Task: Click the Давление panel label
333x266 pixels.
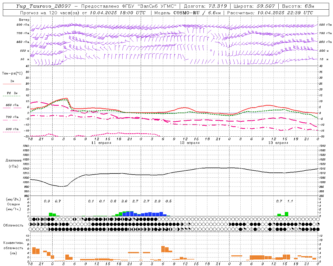Action: (14, 161)
